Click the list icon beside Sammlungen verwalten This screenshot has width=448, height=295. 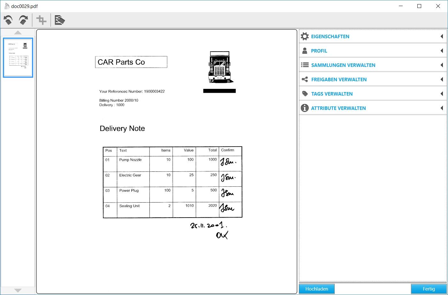pyautogui.click(x=305, y=65)
